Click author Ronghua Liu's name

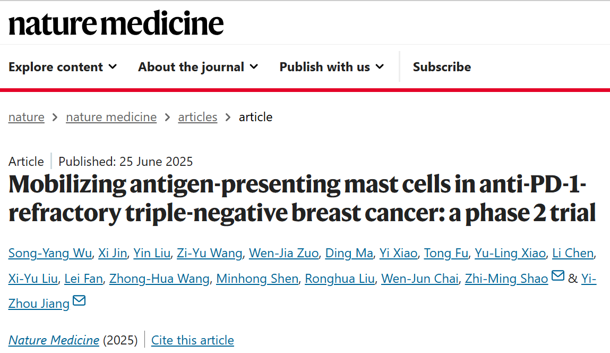[x=340, y=279]
